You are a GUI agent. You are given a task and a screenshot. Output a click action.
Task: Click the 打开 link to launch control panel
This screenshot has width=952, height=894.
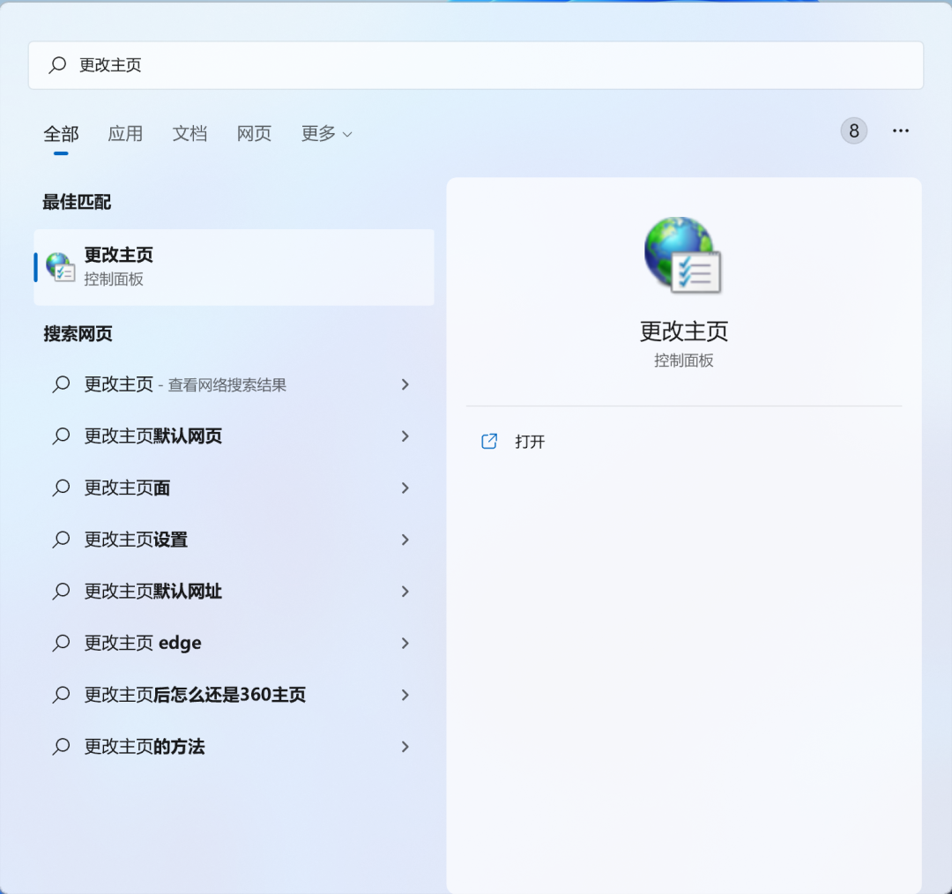(530, 441)
